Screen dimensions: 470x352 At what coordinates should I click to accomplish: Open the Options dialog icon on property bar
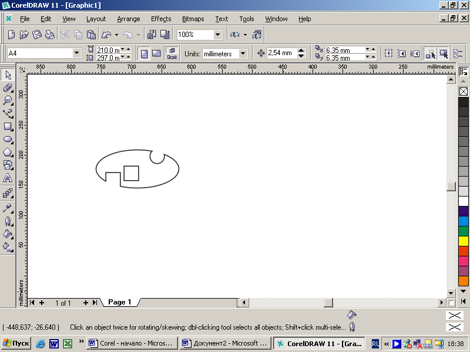pyautogui.click(x=458, y=53)
